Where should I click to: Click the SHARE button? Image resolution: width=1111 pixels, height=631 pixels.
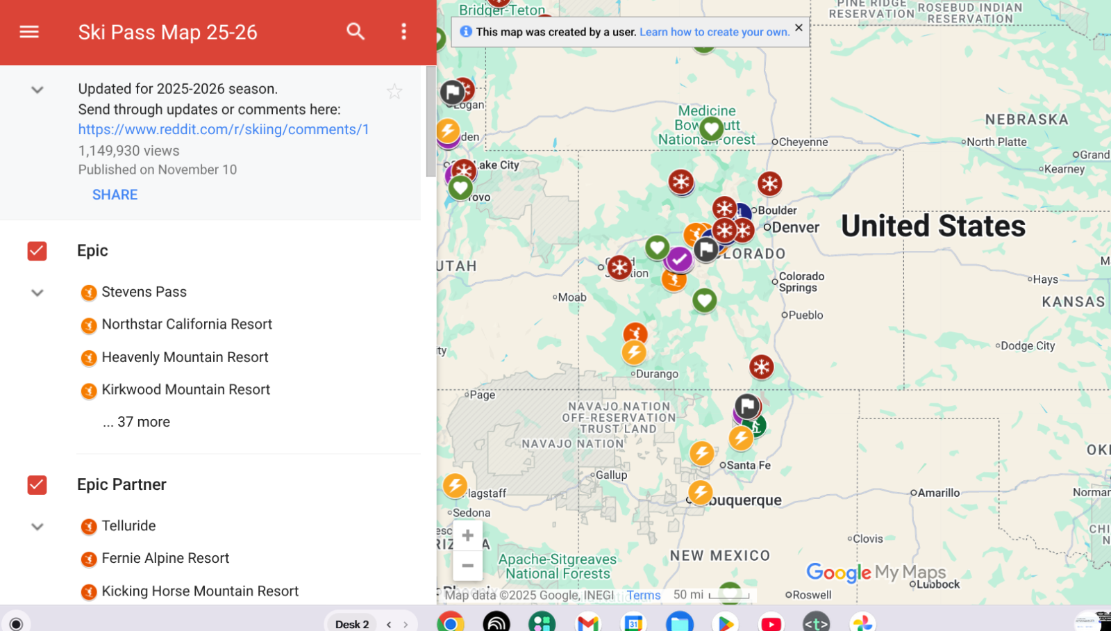pyautogui.click(x=115, y=195)
